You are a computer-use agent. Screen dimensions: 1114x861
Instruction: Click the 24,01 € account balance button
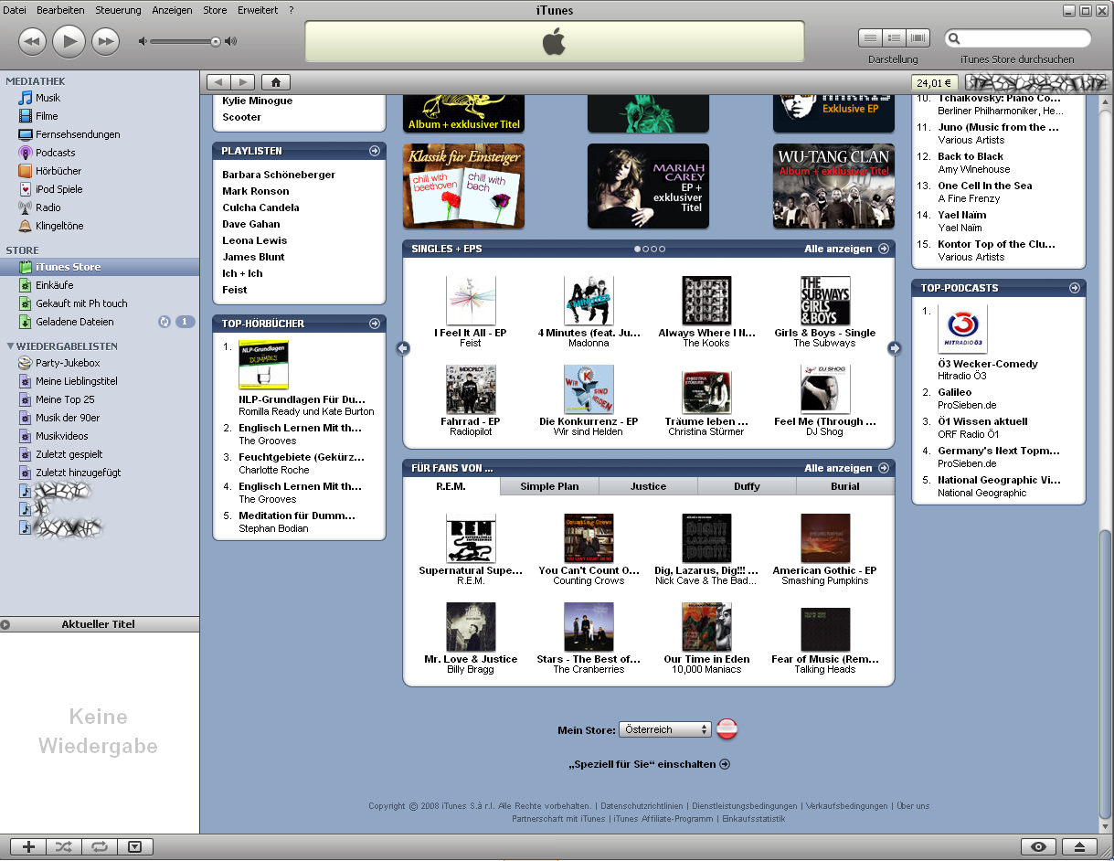tap(934, 82)
